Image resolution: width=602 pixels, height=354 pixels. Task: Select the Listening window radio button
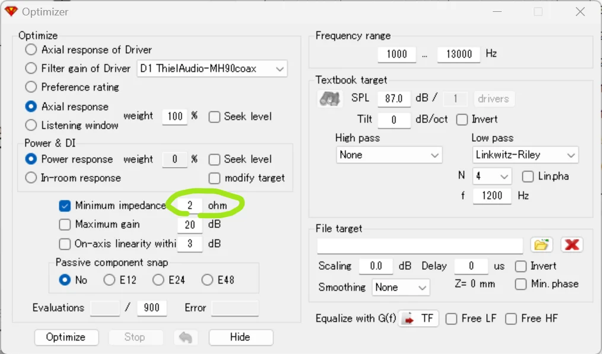[31, 125]
